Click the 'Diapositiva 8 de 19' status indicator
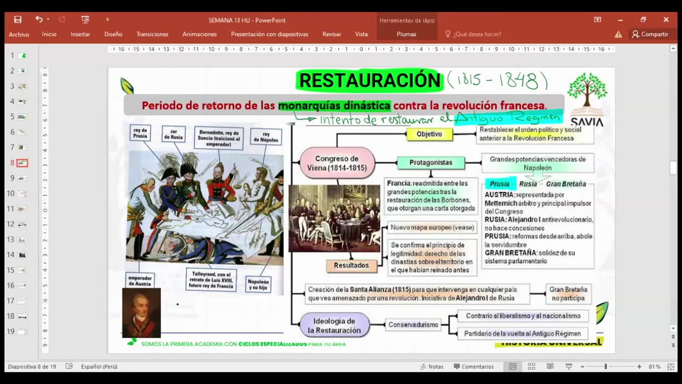This screenshot has width=682, height=384. point(33,367)
